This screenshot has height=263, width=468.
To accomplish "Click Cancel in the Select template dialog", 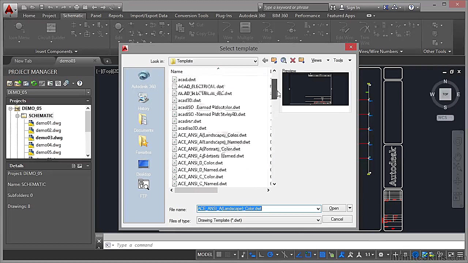I will click(x=337, y=219).
